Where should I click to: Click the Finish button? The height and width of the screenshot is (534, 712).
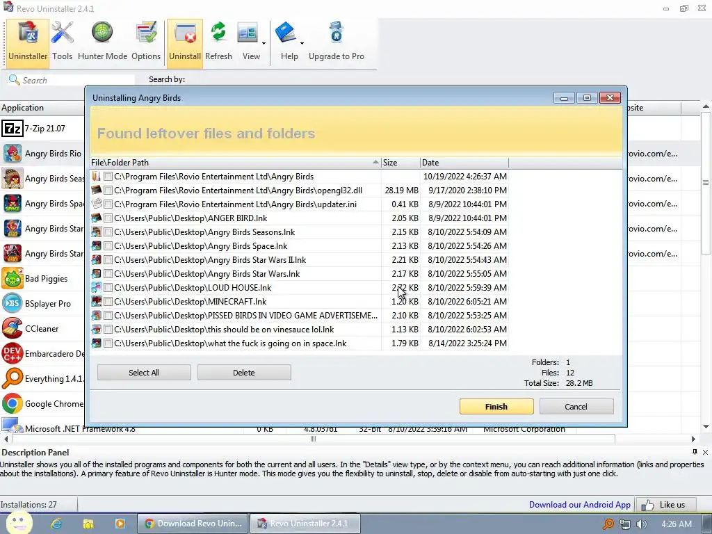(496, 406)
